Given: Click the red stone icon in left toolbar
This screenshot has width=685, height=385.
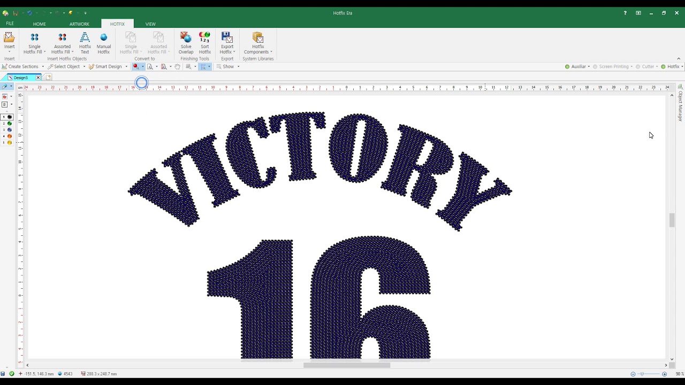Looking at the screenshot, I should point(5,97).
